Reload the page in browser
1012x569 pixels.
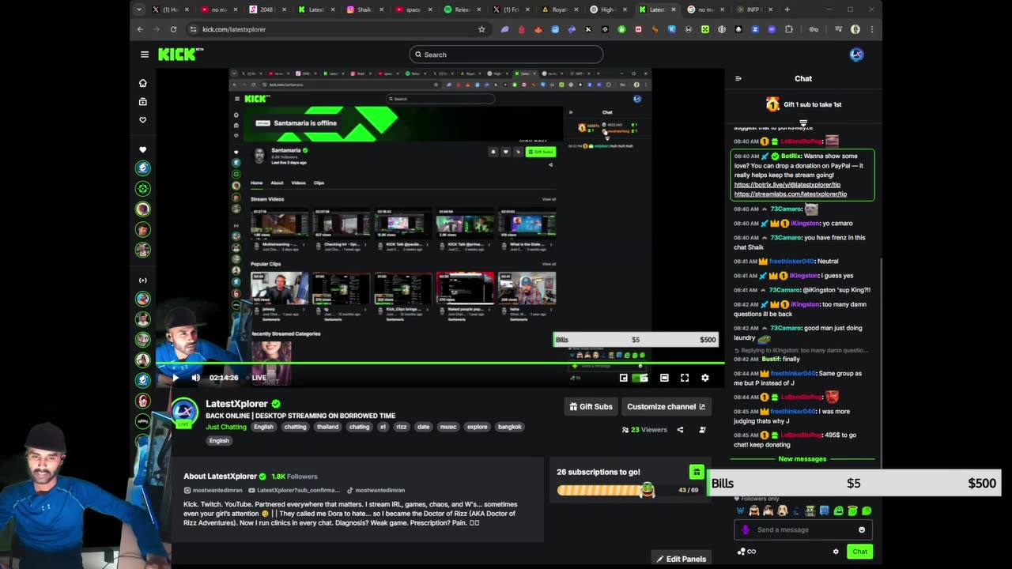[173, 29]
